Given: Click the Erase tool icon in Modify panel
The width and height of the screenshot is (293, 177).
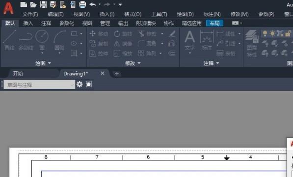Looking at the screenshot, I should tap(172, 33).
